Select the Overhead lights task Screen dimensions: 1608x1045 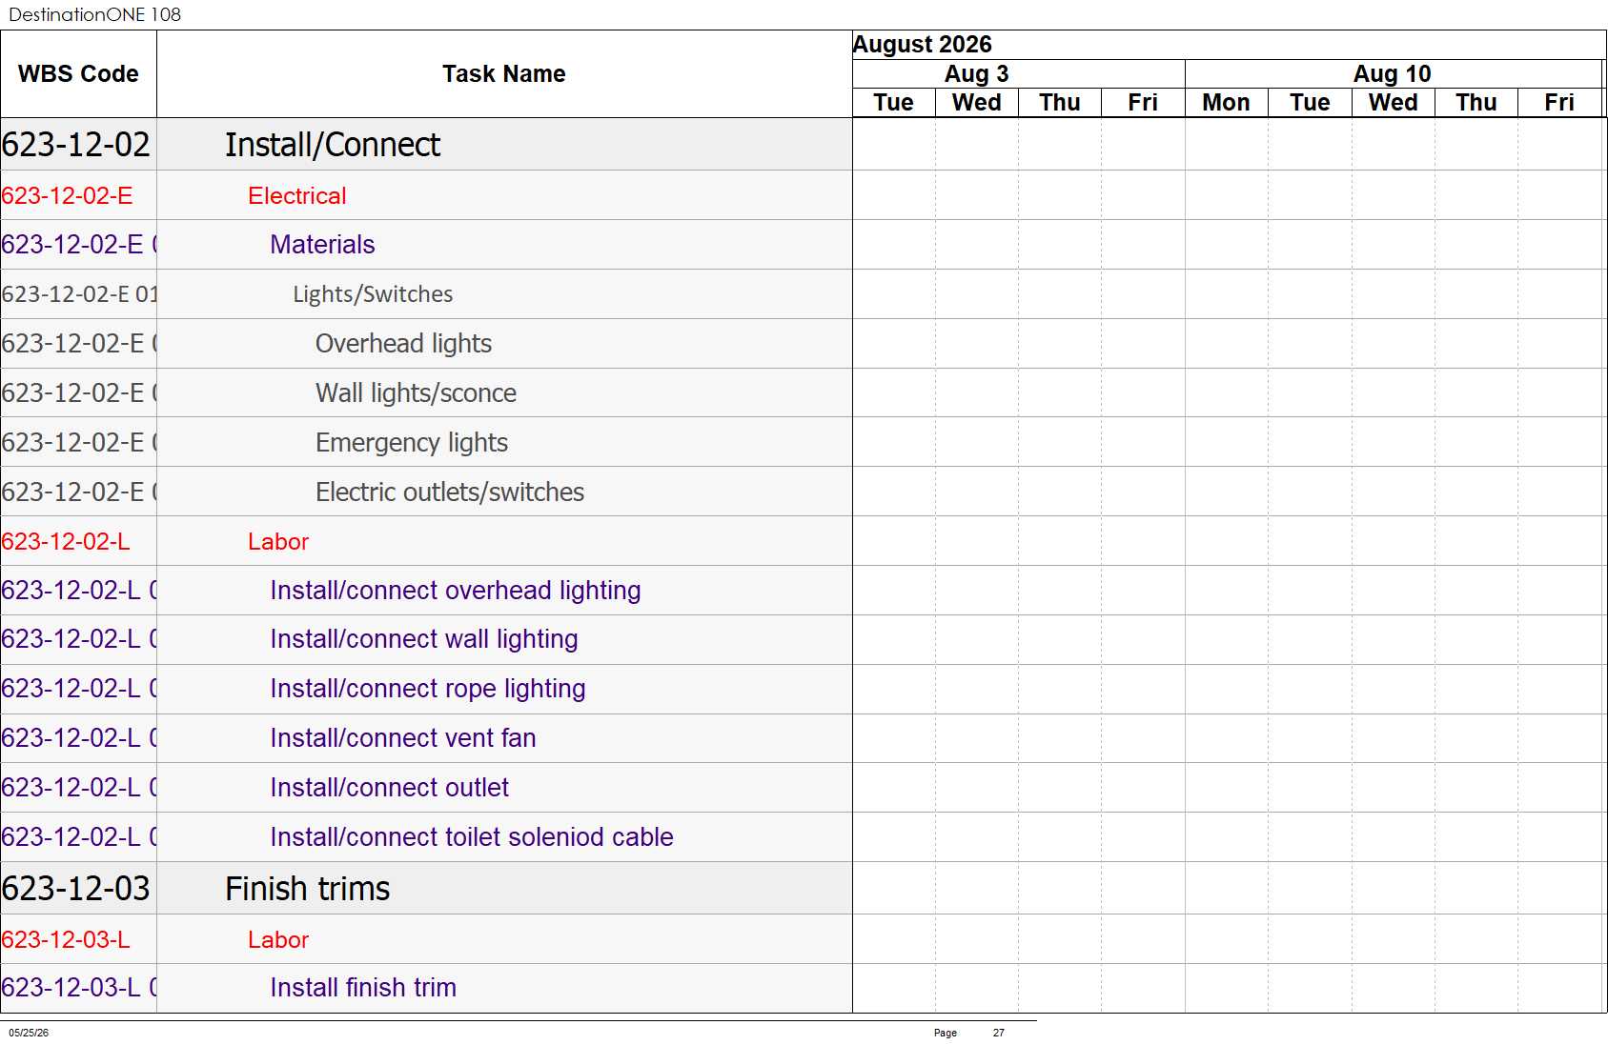[x=403, y=344]
